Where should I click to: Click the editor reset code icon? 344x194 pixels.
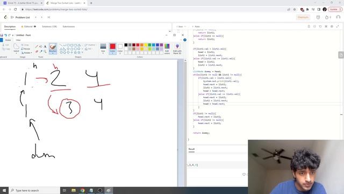tap(320, 26)
